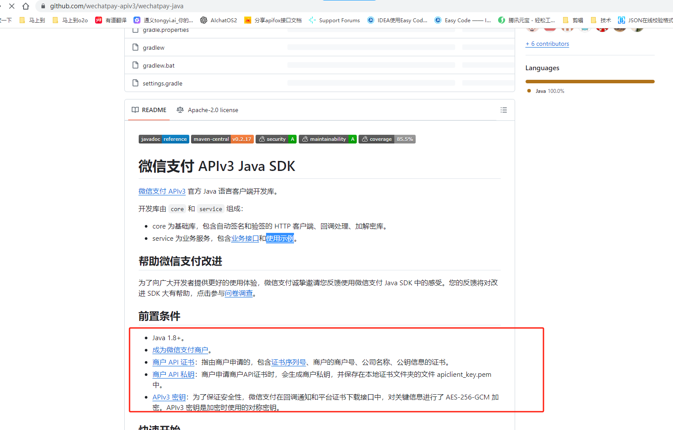Click the Languages heading
The image size is (673, 430).
pyautogui.click(x=542, y=68)
